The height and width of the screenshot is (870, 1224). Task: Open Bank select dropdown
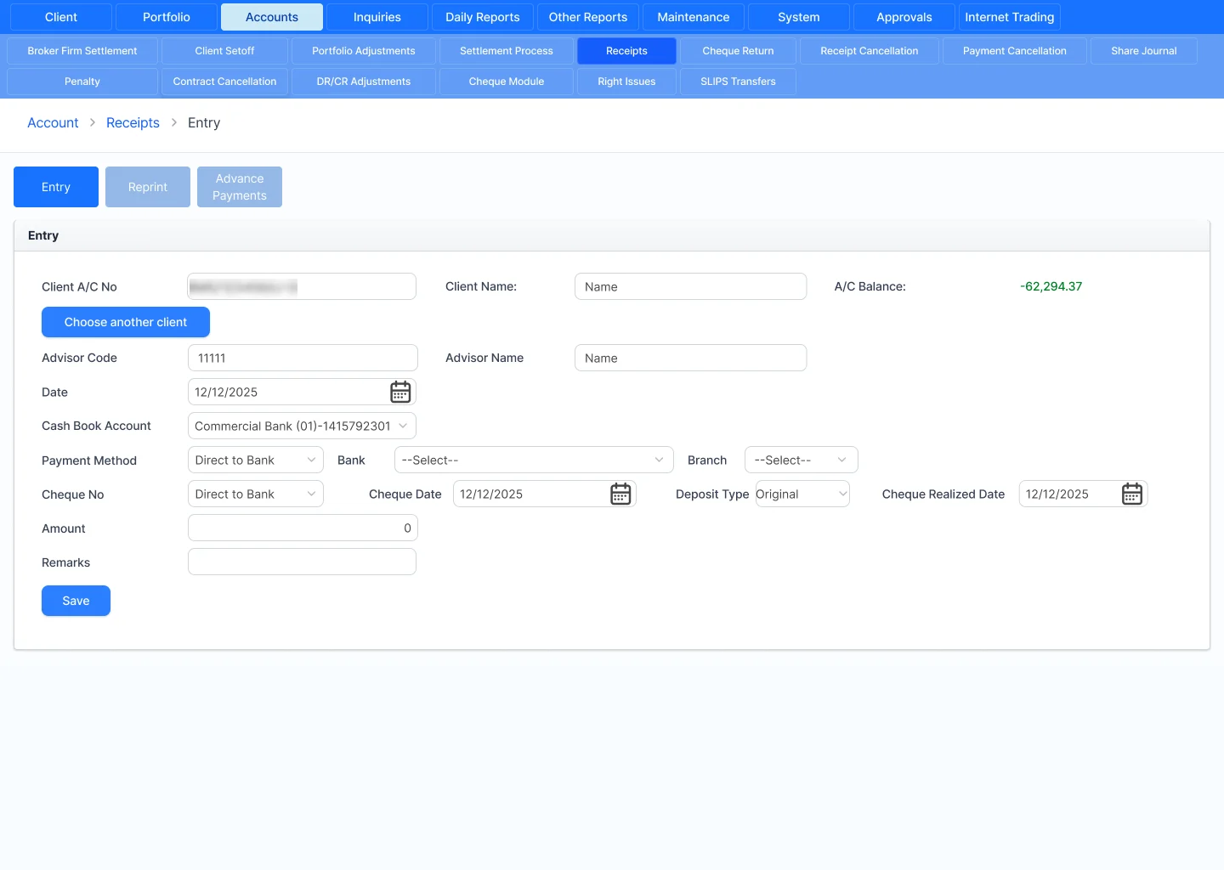[534, 460]
